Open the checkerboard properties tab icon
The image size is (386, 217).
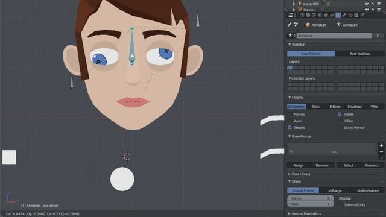356,15
